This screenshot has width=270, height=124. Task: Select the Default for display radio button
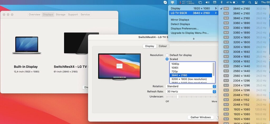pos(167,55)
